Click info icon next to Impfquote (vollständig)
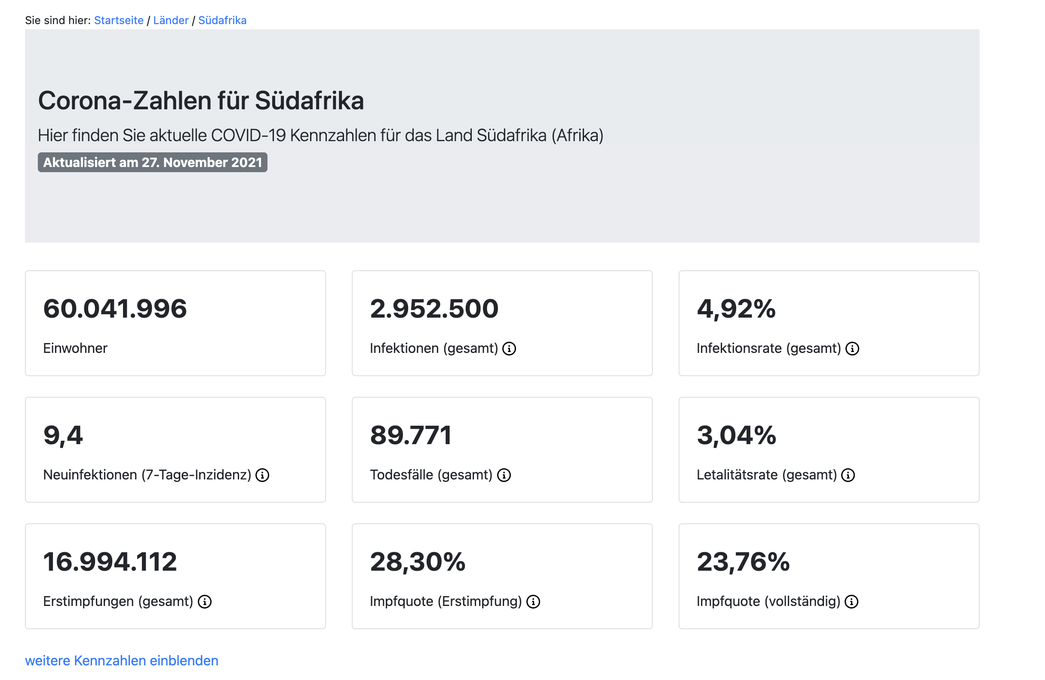The height and width of the screenshot is (680, 1045). pos(851,602)
